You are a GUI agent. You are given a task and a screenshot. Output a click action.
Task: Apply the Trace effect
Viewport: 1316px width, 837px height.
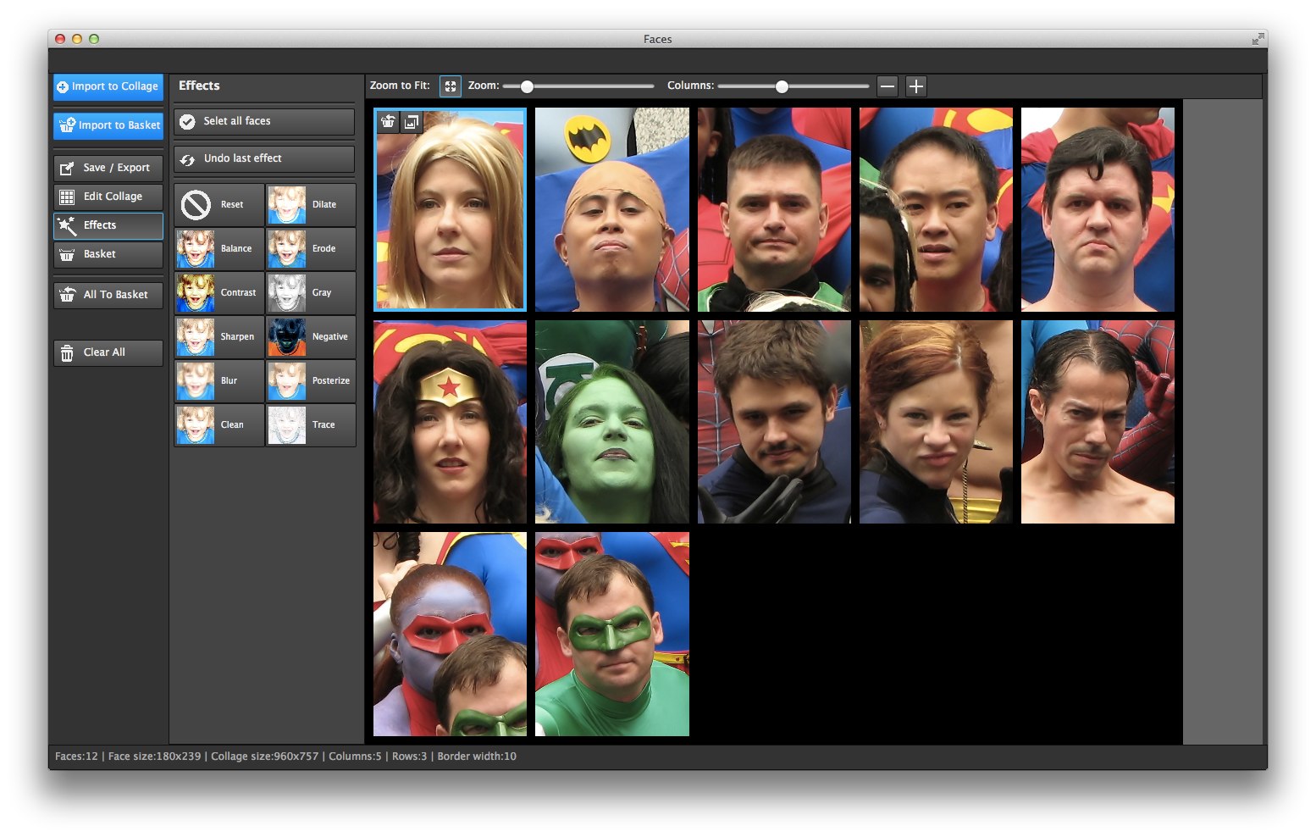pyautogui.click(x=311, y=425)
